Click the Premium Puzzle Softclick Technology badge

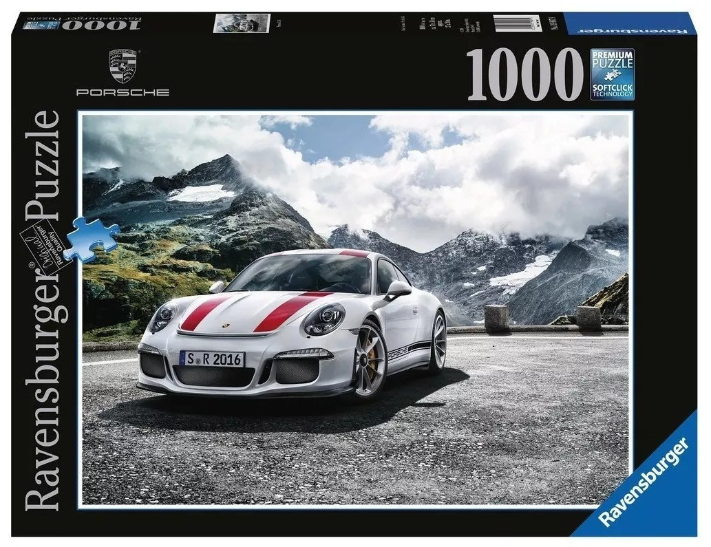tap(612, 75)
